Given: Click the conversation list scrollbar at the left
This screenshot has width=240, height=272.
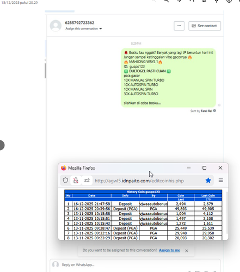Looking at the screenshot, I should (x=45, y=71).
